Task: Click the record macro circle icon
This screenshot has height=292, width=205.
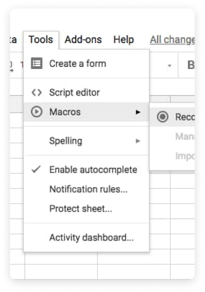Action: click(x=163, y=117)
